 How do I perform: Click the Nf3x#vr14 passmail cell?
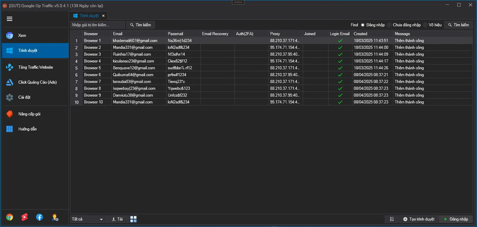(183, 54)
